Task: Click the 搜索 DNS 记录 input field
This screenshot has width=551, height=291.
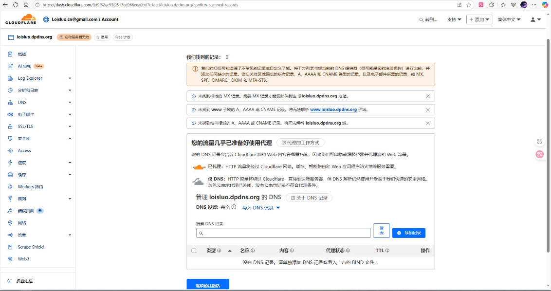Action: tap(283, 233)
